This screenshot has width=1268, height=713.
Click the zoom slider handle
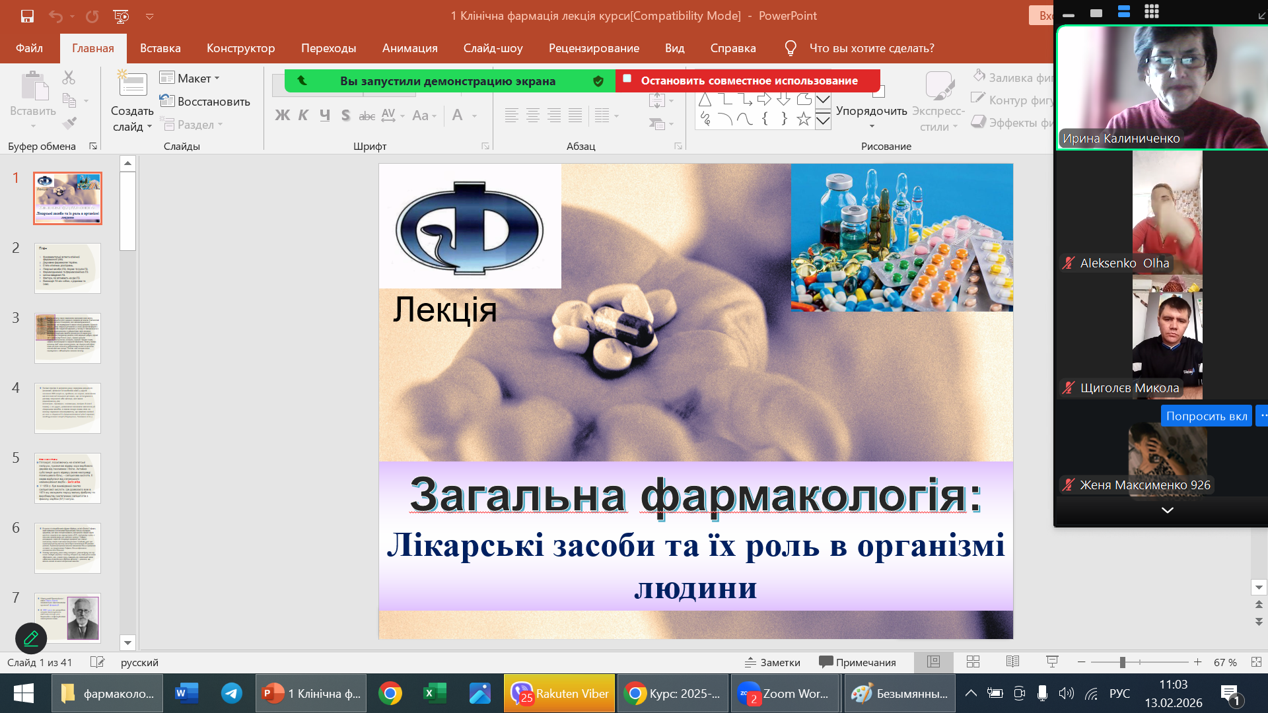[1122, 662]
